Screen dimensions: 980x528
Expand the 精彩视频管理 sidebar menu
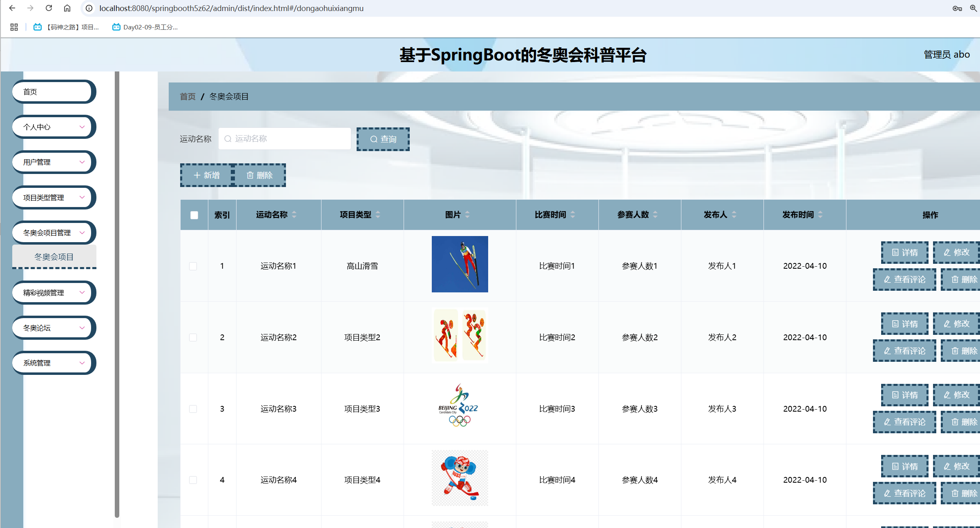coord(54,293)
